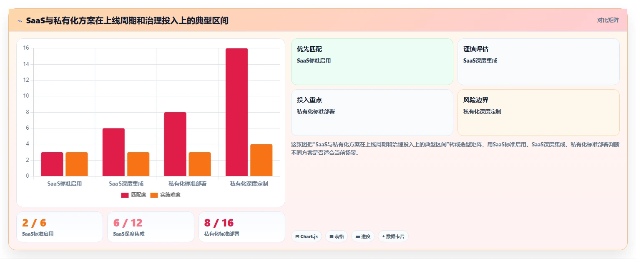Toggle the 实施难度 legend item

click(165, 195)
